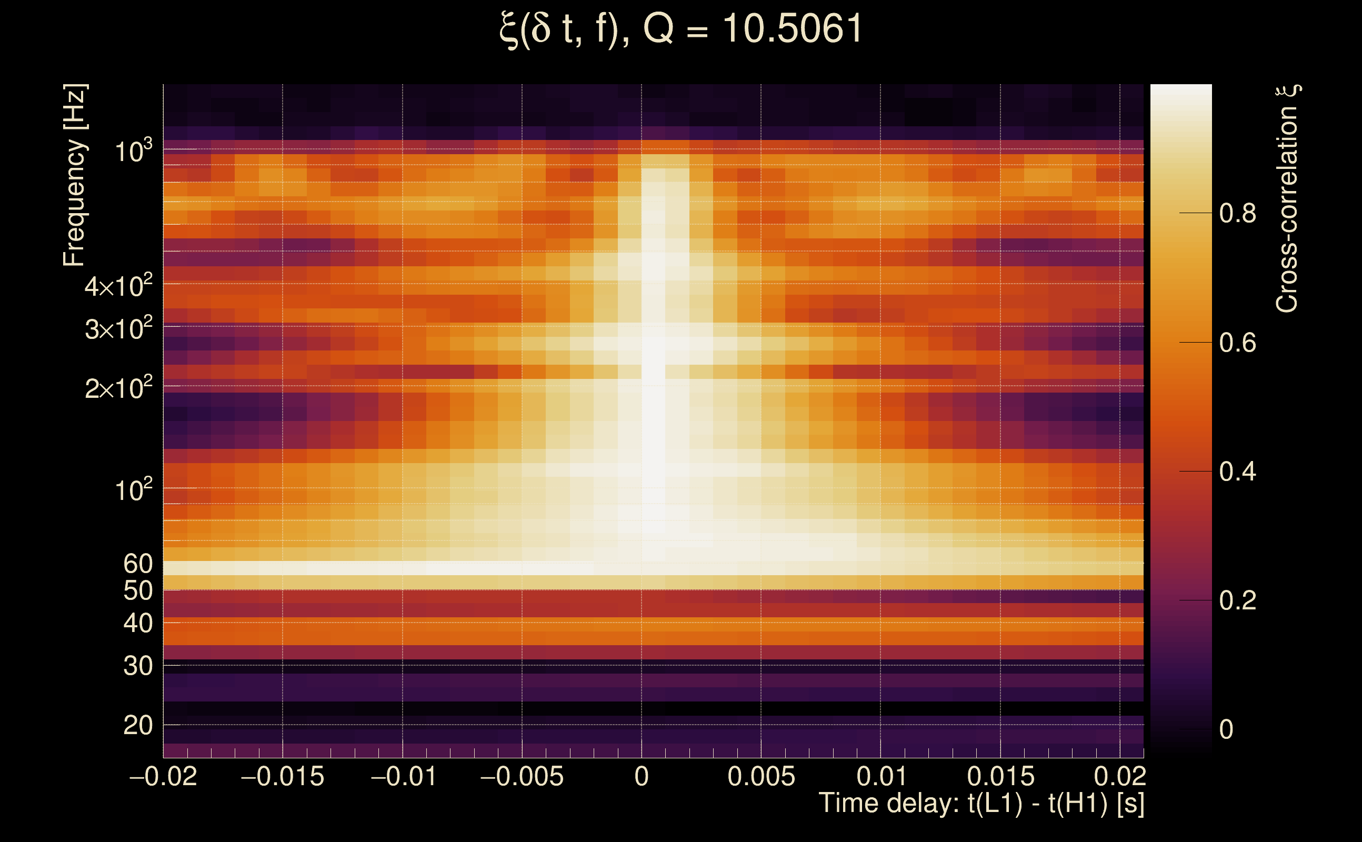The width and height of the screenshot is (1362, 842).
Task: Click the 60 Hz y-axis tick label
Action: [137, 564]
